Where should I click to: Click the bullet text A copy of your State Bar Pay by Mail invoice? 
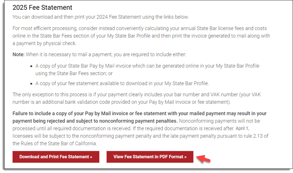147,70
